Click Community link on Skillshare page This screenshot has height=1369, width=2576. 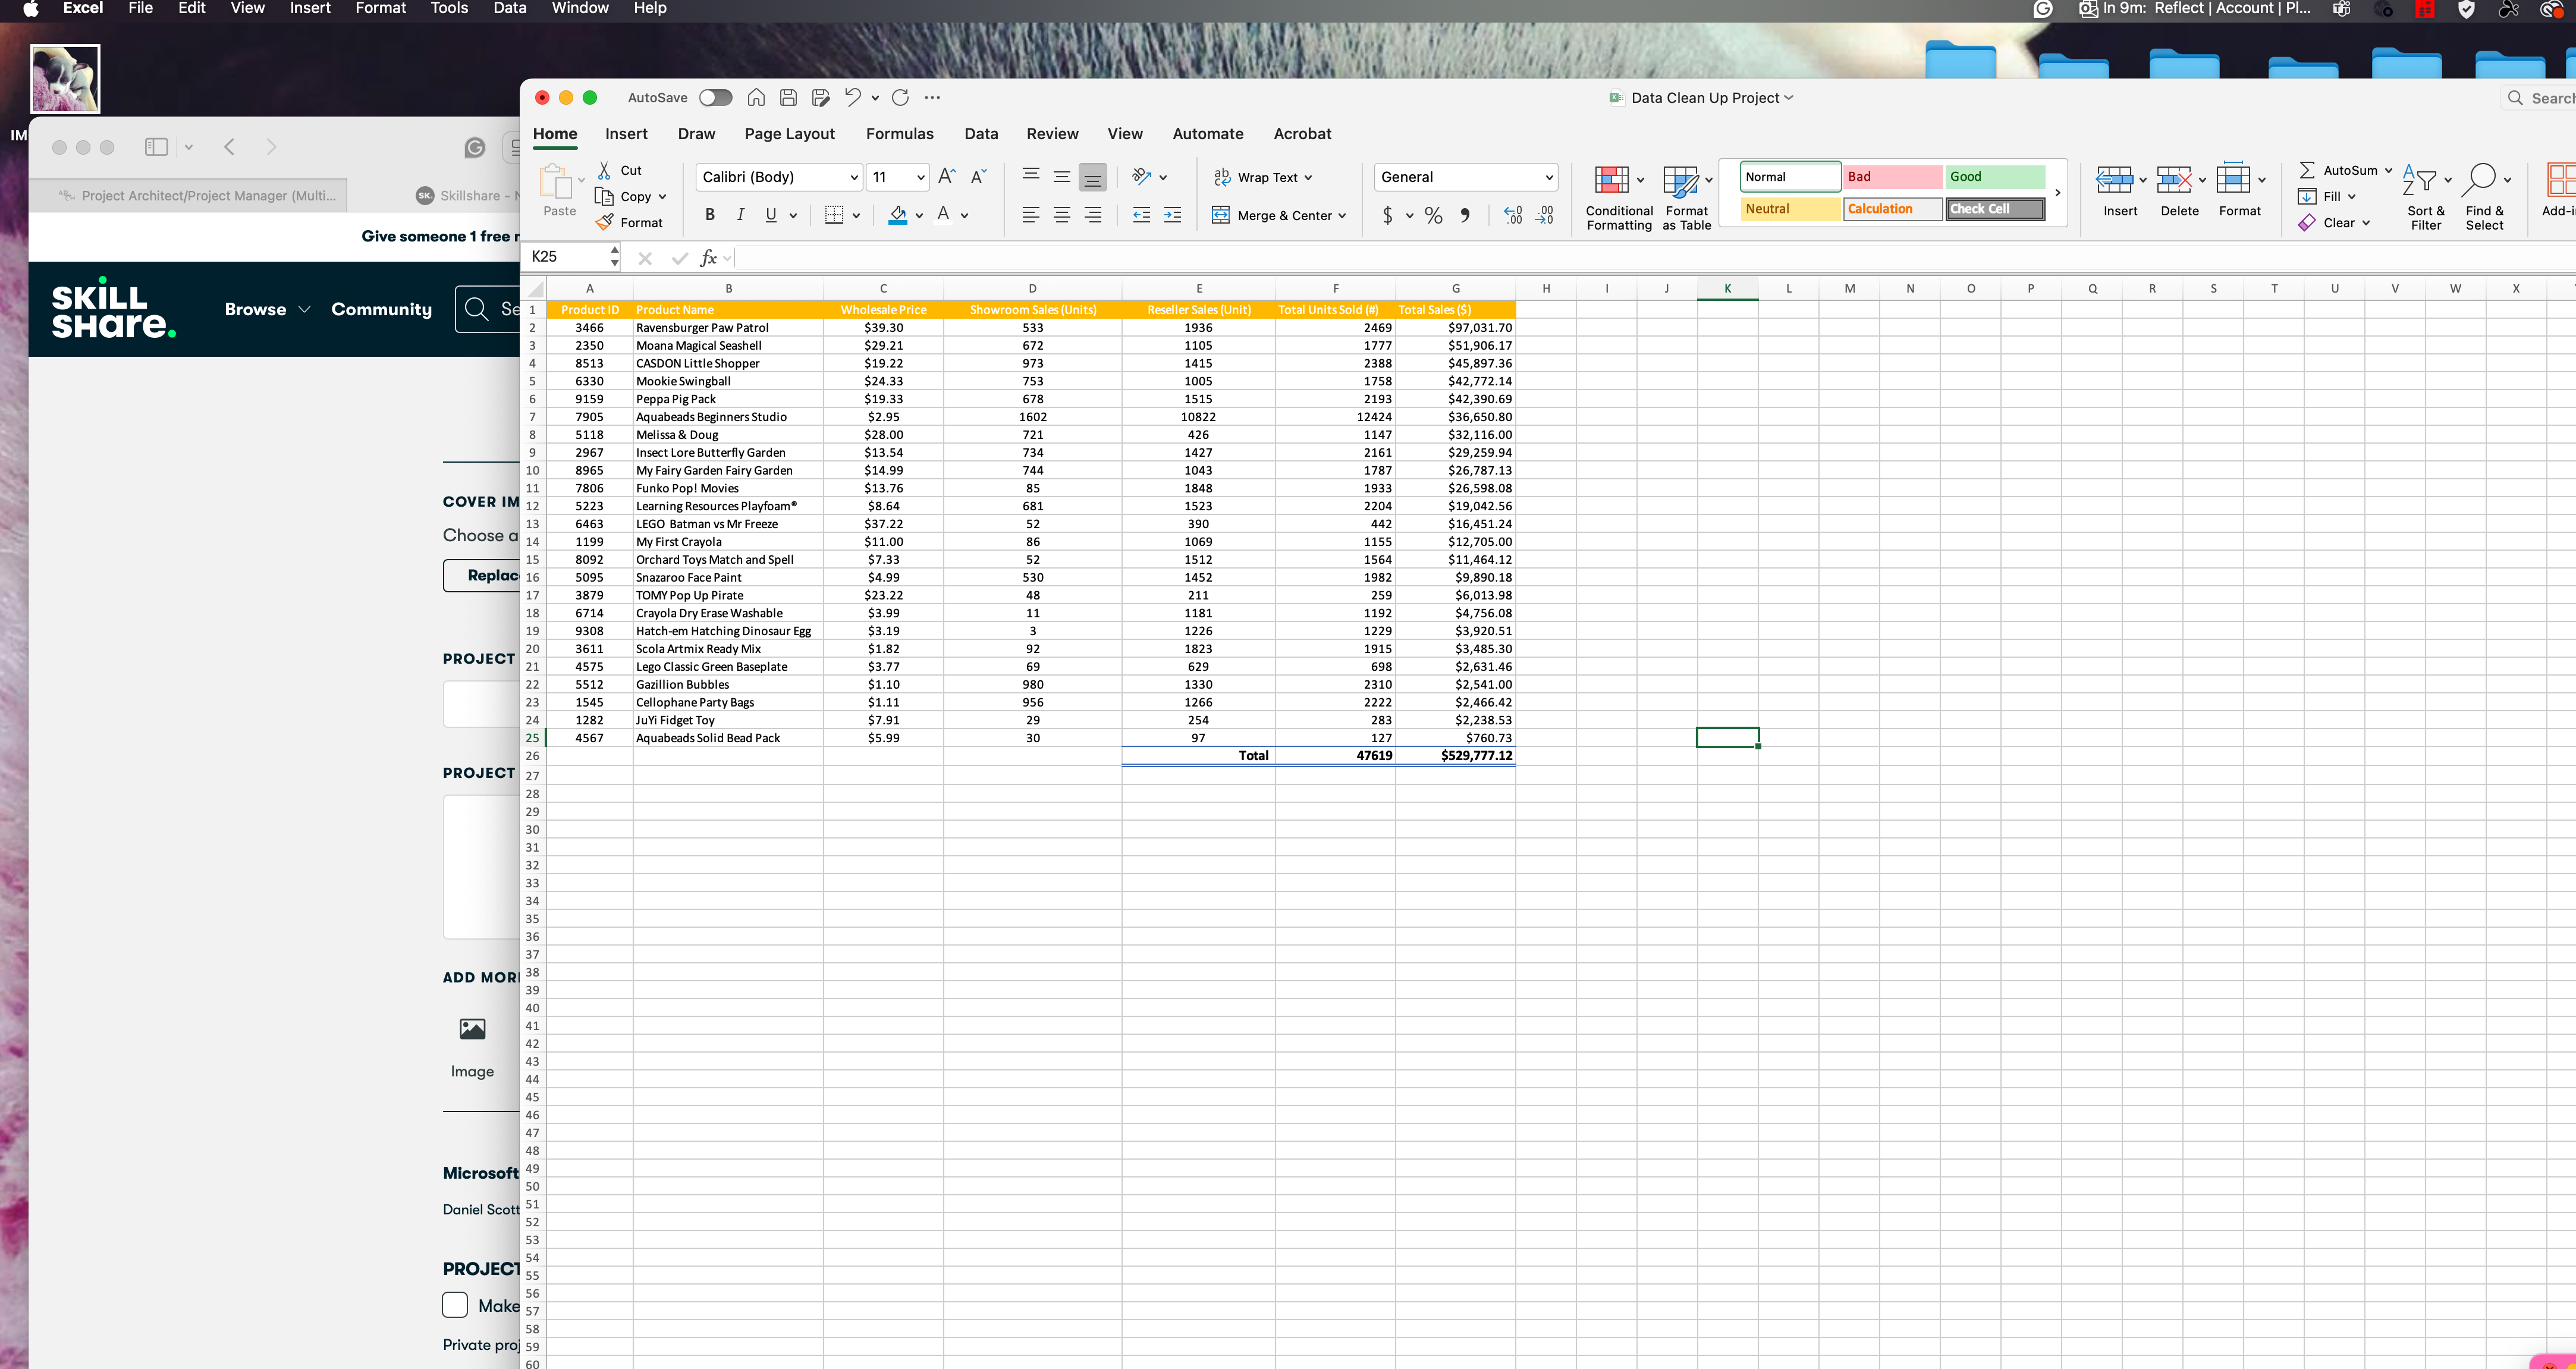(381, 309)
